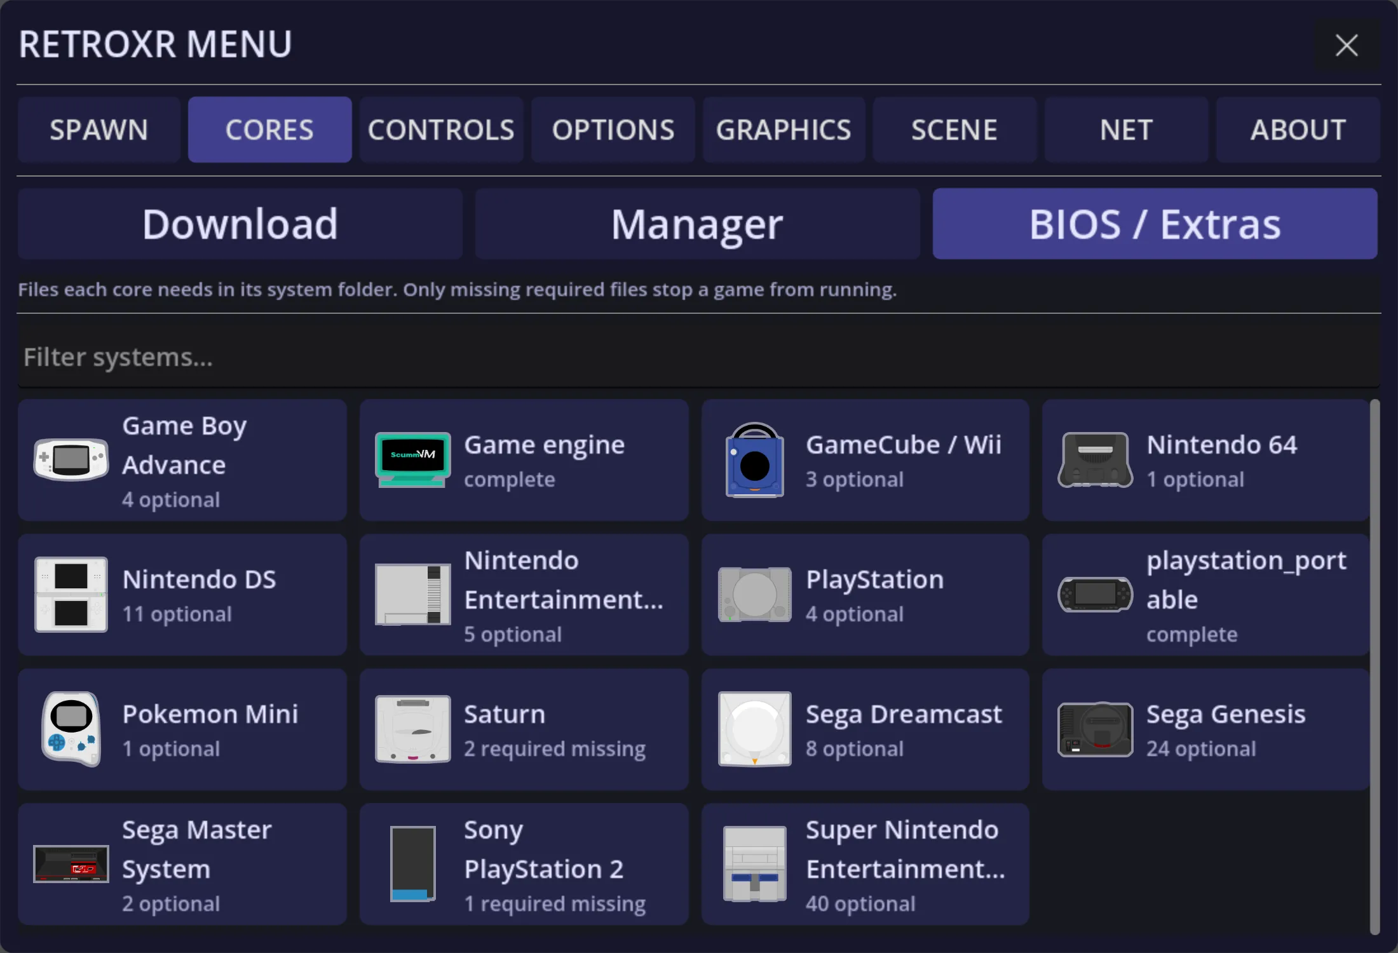Open Nintendo DS title text
Image resolution: width=1398 pixels, height=953 pixels.
[199, 579]
